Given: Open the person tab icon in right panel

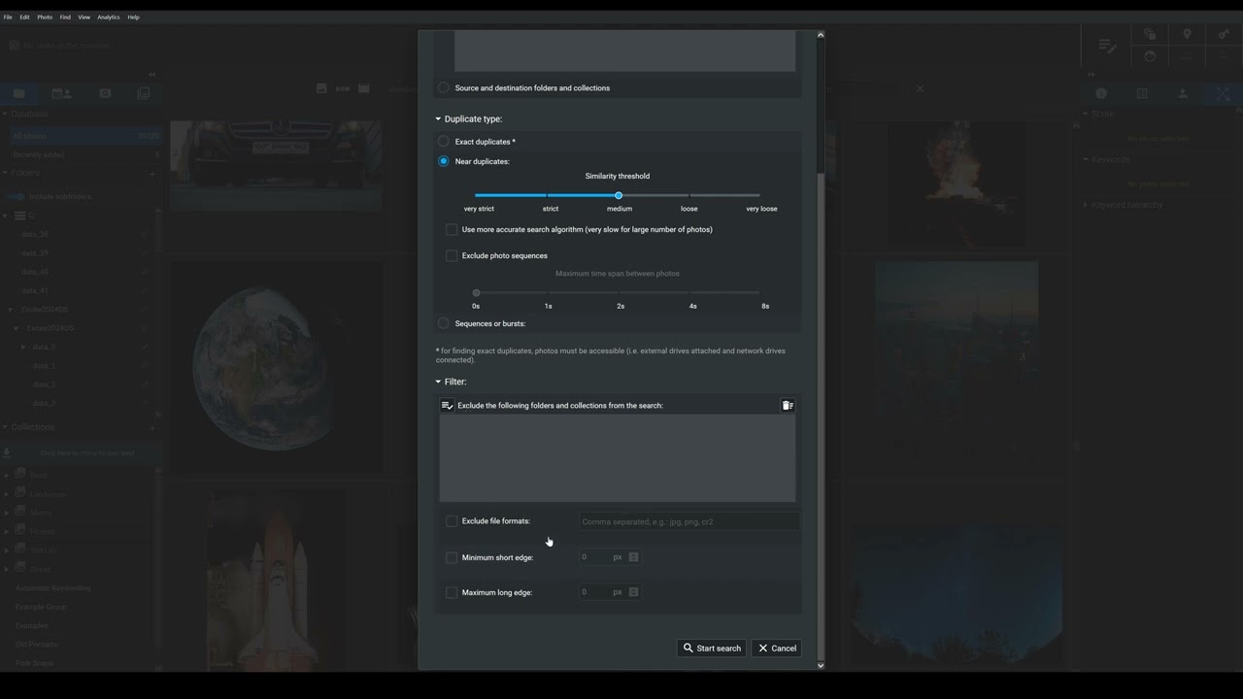Looking at the screenshot, I should (x=1183, y=93).
